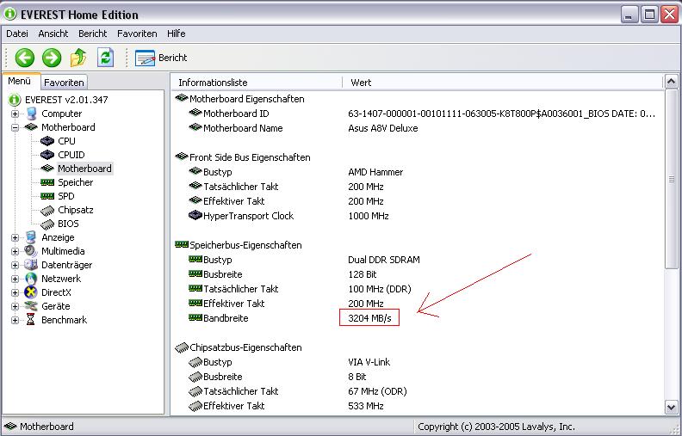The image size is (682, 436).
Task: Click the Computer monitor icon in tree
Action: [31, 114]
